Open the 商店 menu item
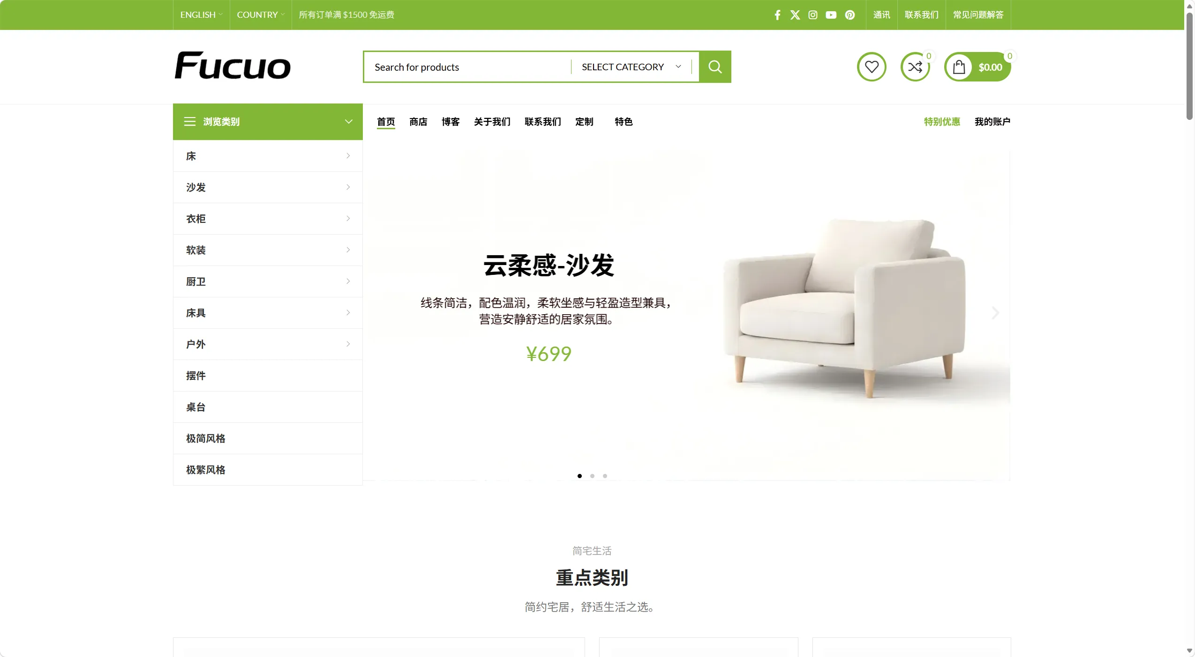The width and height of the screenshot is (1195, 657). [418, 122]
